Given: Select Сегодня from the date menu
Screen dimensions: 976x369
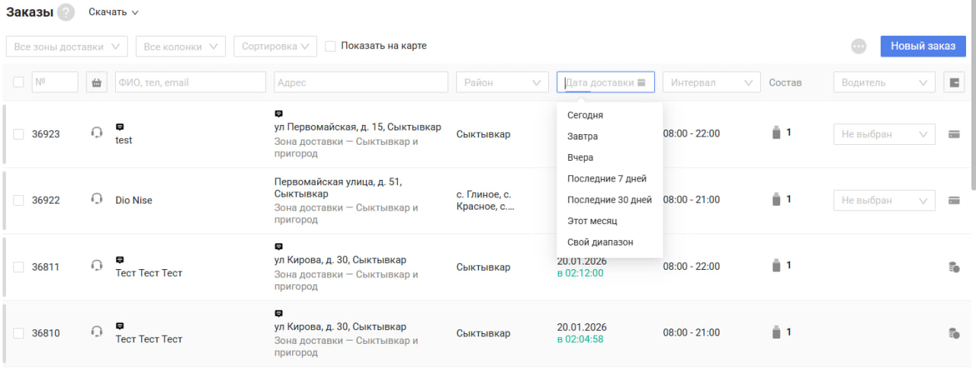Looking at the screenshot, I should click(x=585, y=115).
